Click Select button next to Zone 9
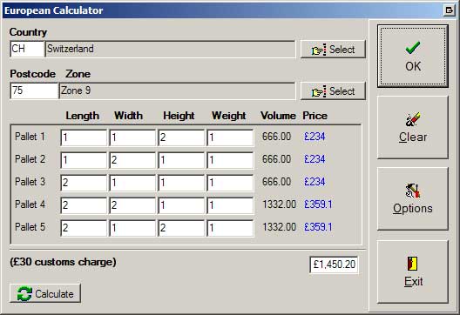Viewport: 460px width, 315px height. [x=333, y=91]
